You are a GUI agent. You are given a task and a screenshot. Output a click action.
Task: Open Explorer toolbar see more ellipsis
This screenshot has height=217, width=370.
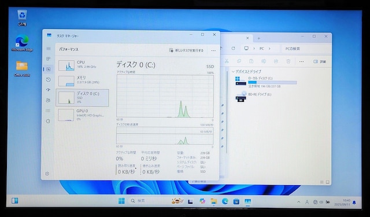coord(301,62)
